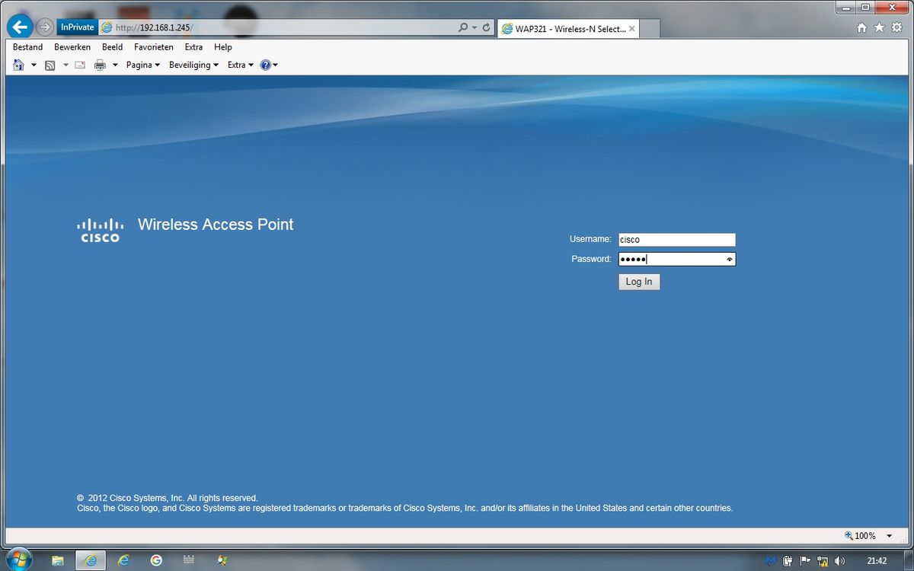Screen dimensions: 914x571
Task: Open the address bar autocomplete dropdown arrow
Action: [x=475, y=27]
